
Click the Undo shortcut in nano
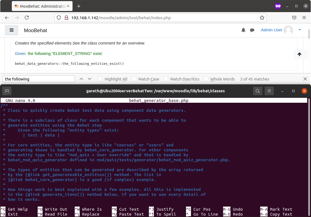(x=233, y=209)
